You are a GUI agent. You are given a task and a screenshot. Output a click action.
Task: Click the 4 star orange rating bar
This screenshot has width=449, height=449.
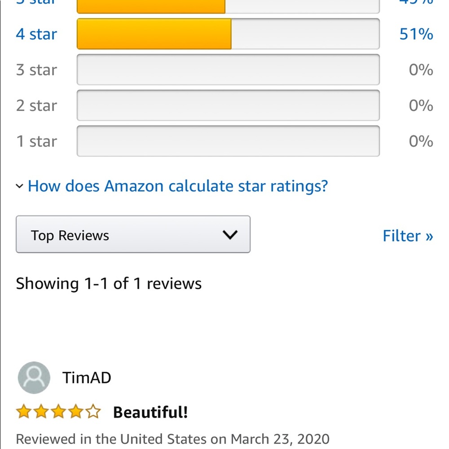point(228,34)
